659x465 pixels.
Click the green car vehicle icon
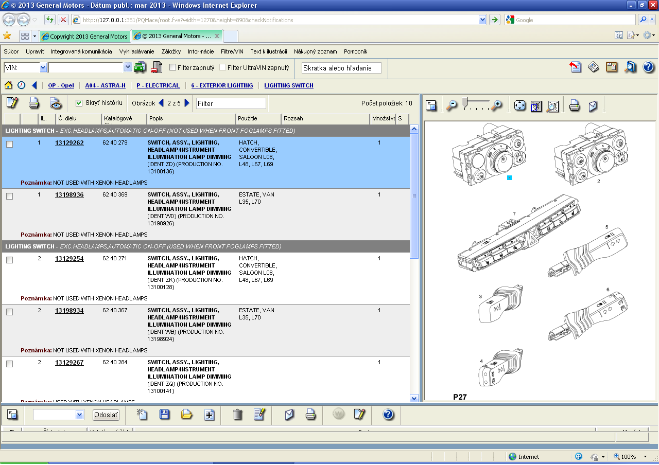click(x=140, y=67)
